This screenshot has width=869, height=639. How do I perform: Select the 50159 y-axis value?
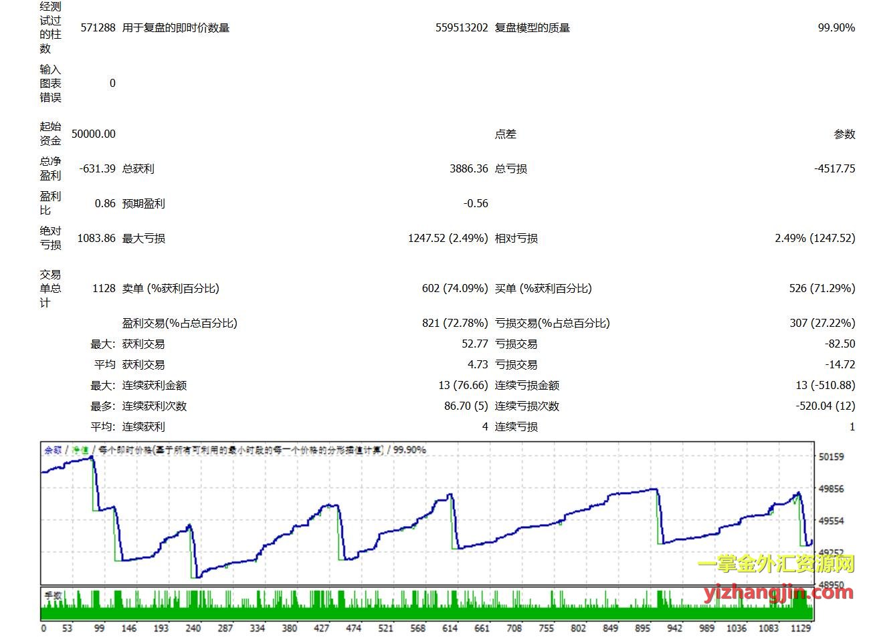[831, 457]
